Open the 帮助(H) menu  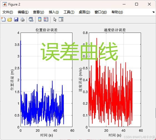(x=117, y=12)
